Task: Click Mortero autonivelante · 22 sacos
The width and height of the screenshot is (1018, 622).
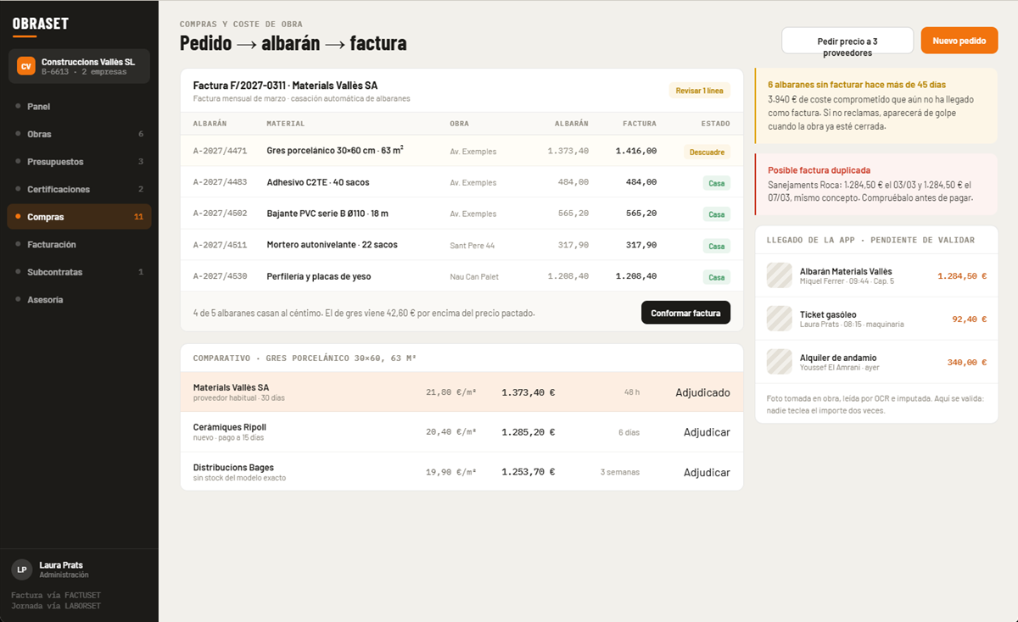Action: 332,245
